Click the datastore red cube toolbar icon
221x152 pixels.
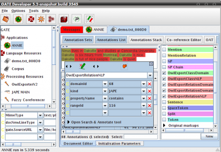(64, 19)
